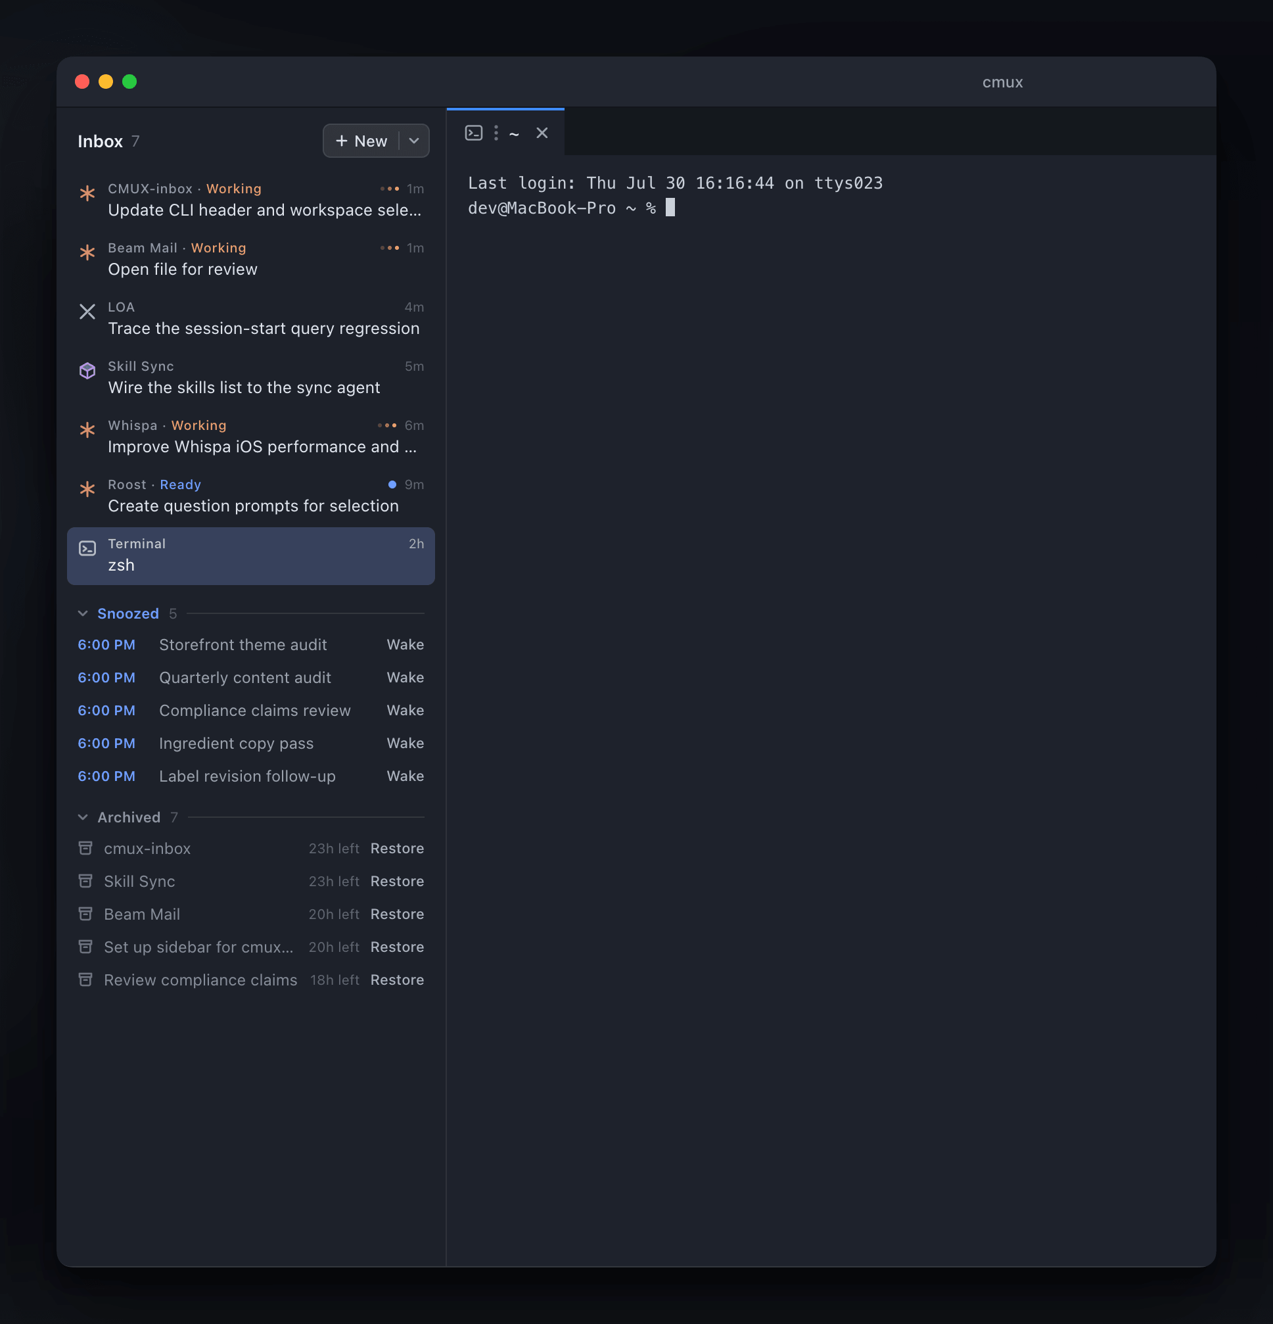Click the archived Beam Mail name
The width and height of the screenshot is (1273, 1324).
pos(142,914)
